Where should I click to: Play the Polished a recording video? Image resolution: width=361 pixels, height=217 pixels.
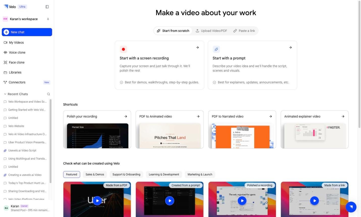[x=242, y=201]
